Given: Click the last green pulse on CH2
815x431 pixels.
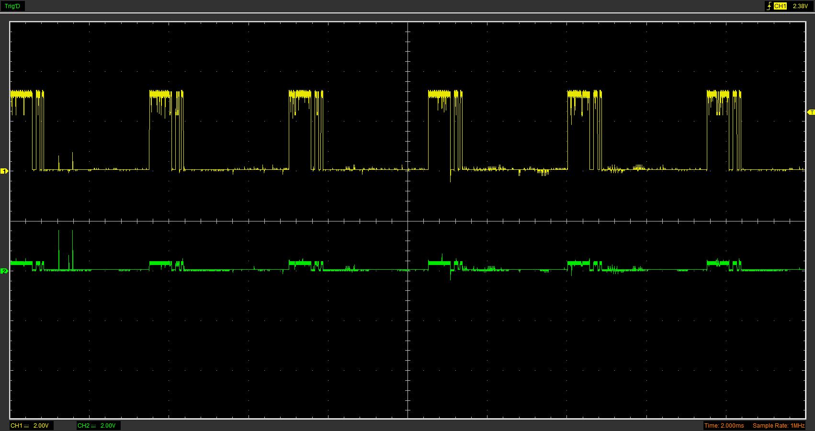Looking at the screenshot, I should (718, 263).
